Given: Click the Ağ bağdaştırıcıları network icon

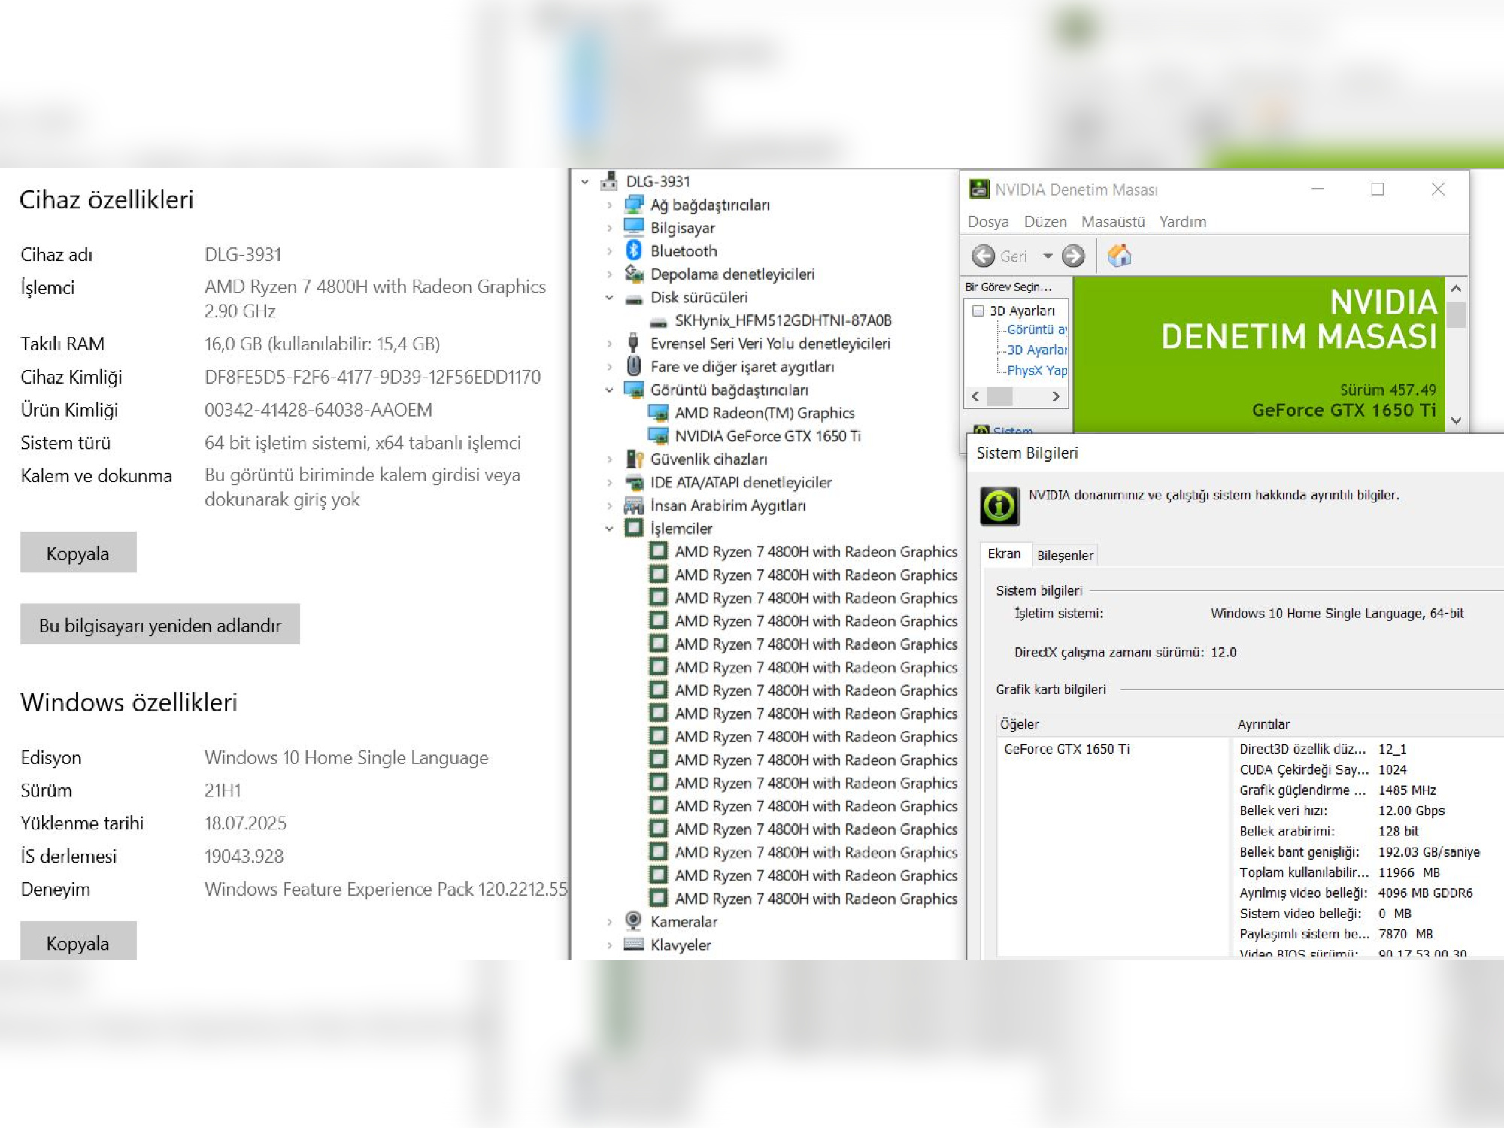Looking at the screenshot, I should point(634,205).
